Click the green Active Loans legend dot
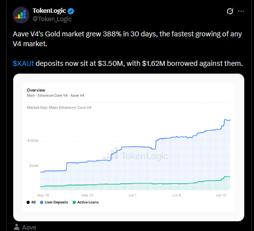The image size is (254, 231). click(74, 202)
